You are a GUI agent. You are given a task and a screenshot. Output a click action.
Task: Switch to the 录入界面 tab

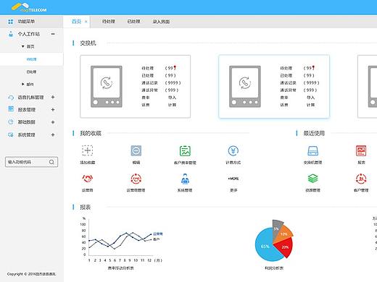[x=161, y=22]
